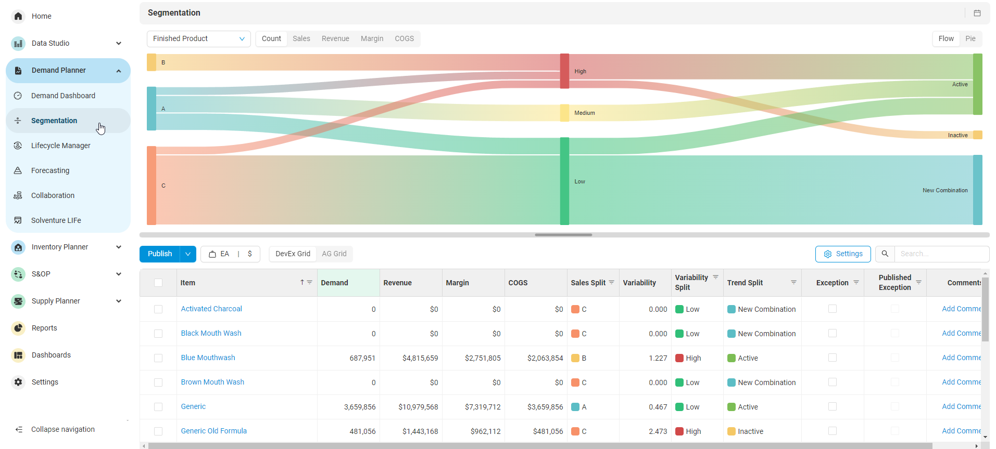
Task: Click the Home icon in sidebar
Action: [18, 16]
